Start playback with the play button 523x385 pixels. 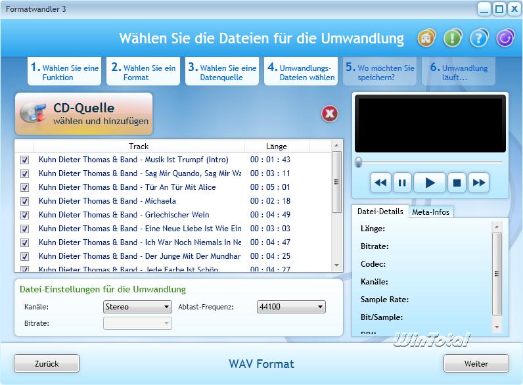tap(430, 183)
